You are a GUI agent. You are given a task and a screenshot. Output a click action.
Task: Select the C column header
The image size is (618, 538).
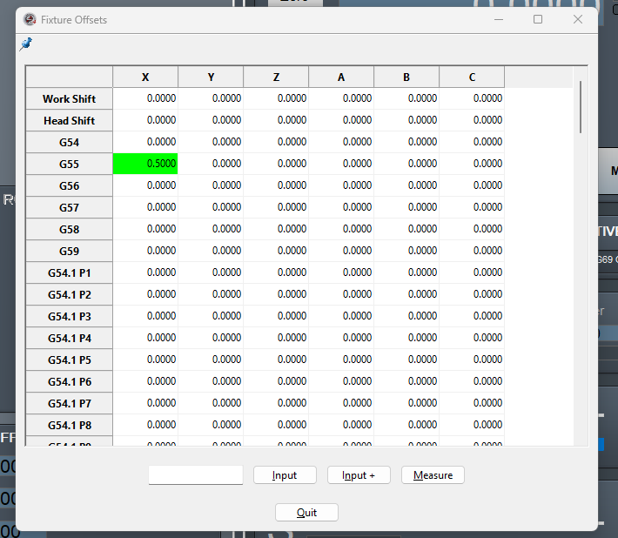pos(472,77)
